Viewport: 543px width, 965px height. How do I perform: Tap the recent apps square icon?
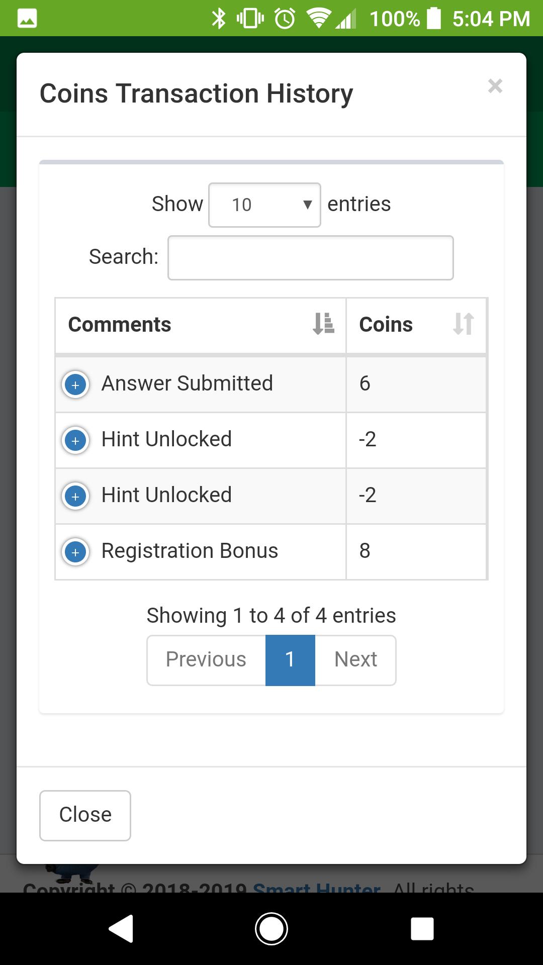point(422,928)
